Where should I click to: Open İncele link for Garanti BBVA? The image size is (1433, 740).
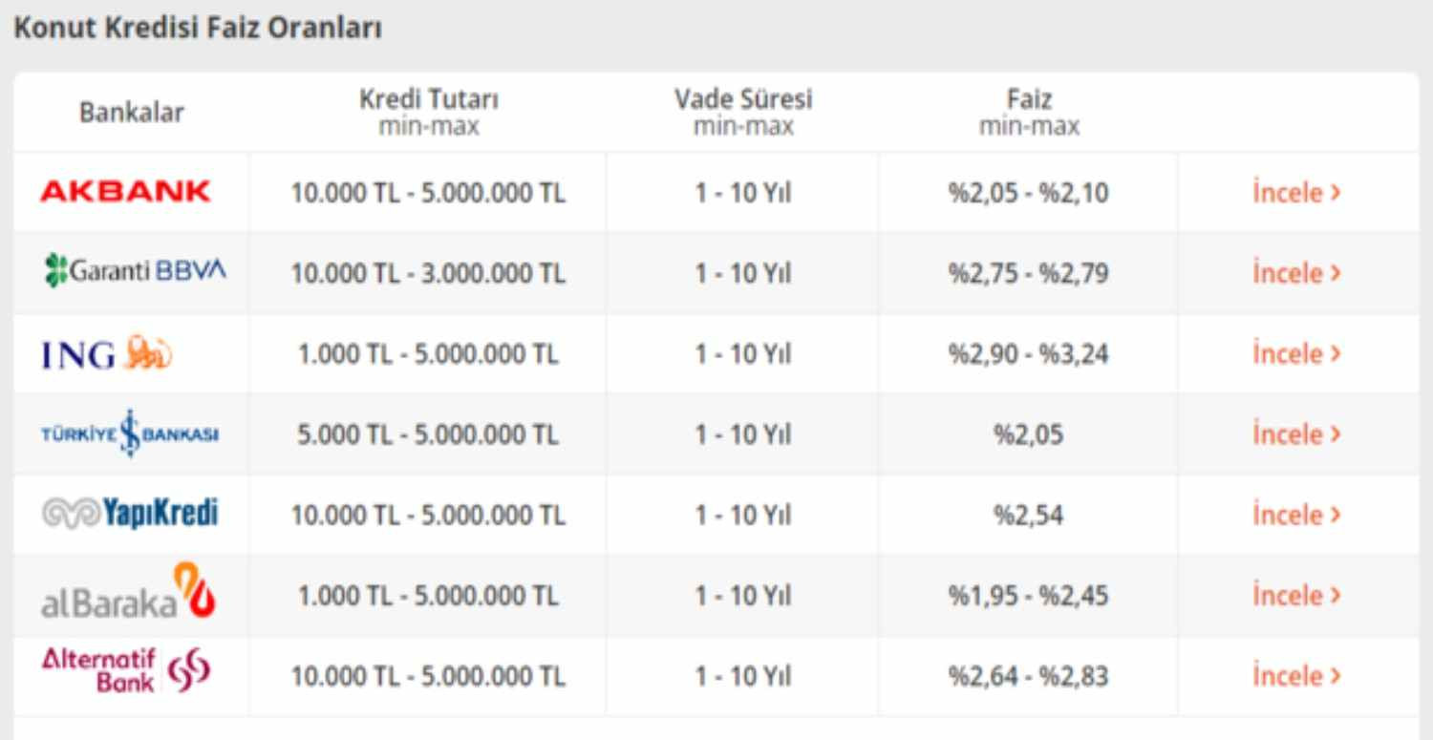[x=1296, y=273]
